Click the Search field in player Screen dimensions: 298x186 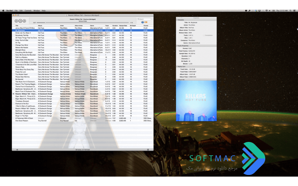144,19
